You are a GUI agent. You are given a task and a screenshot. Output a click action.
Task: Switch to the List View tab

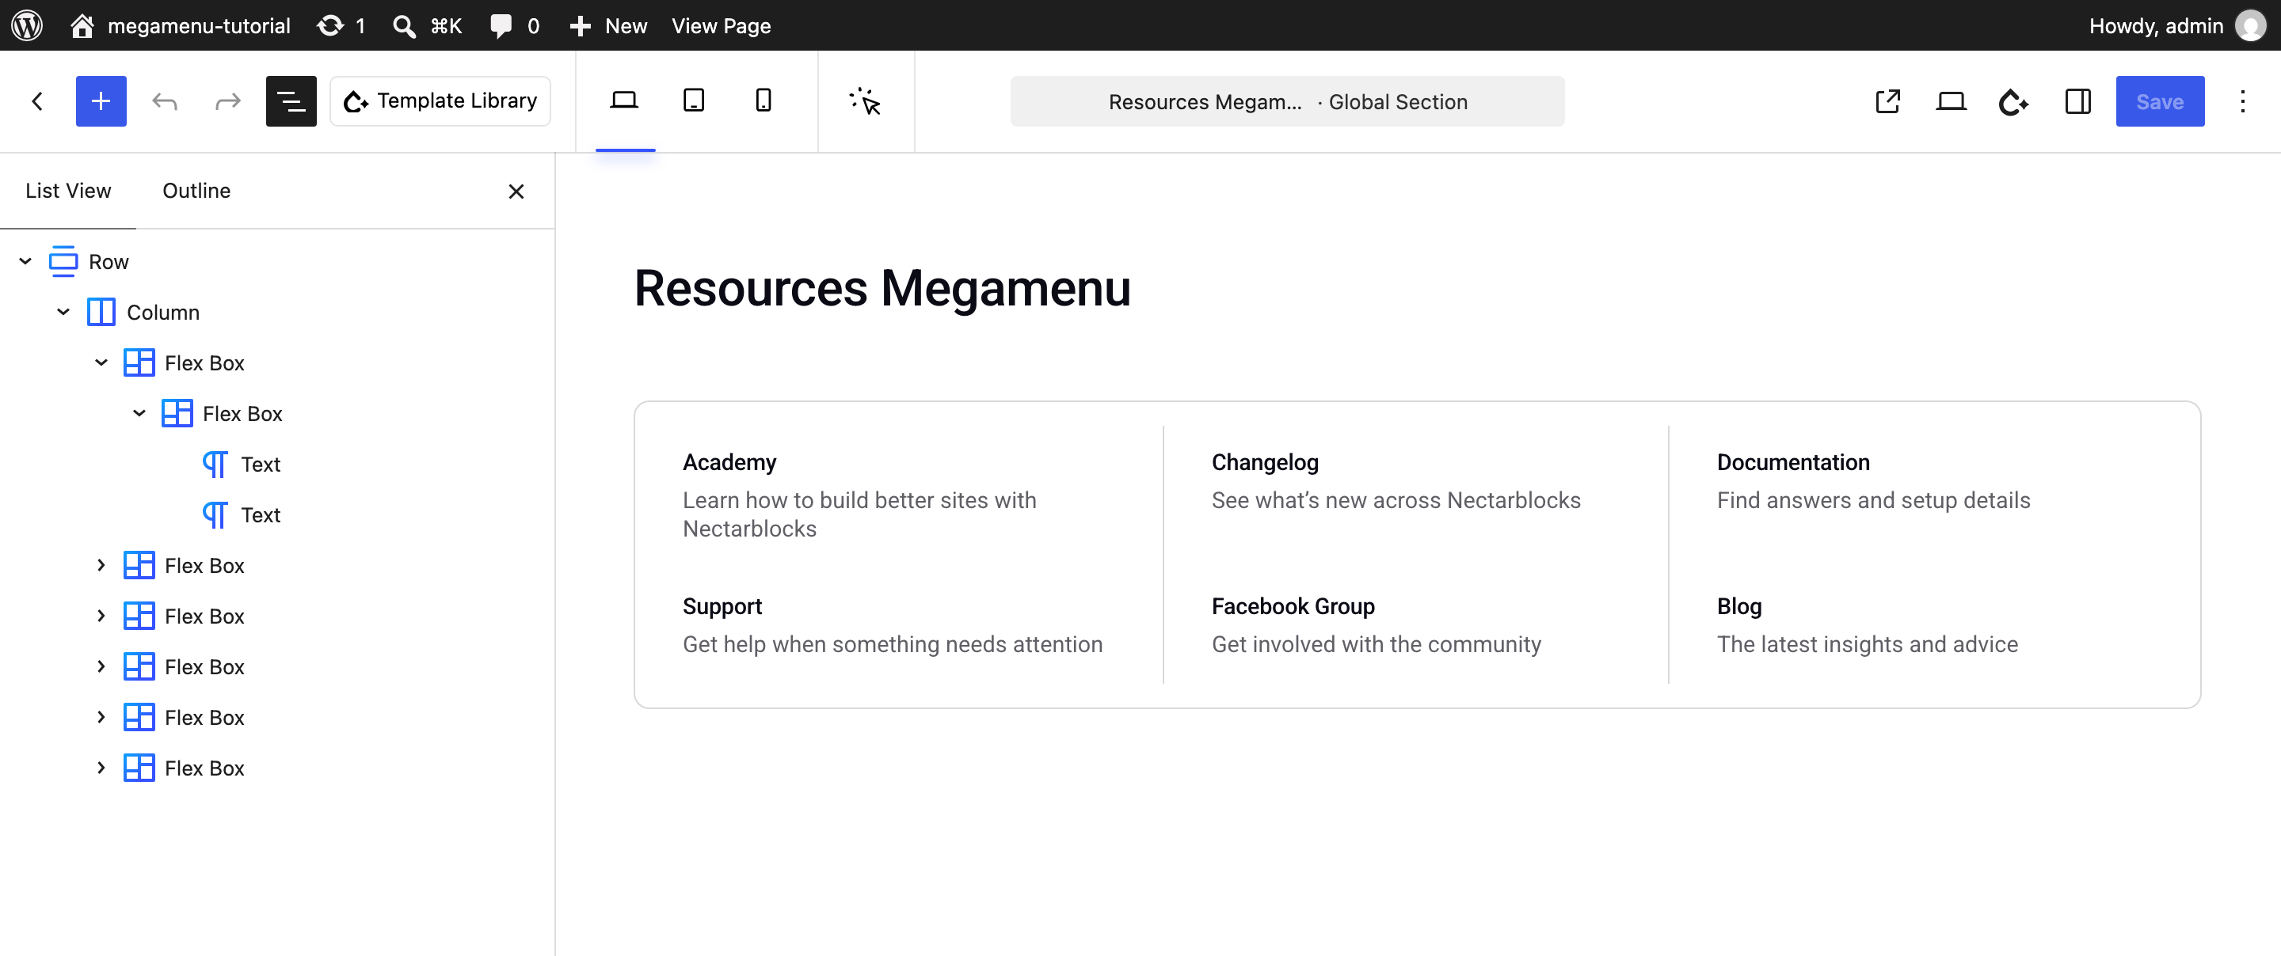tap(68, 190)
